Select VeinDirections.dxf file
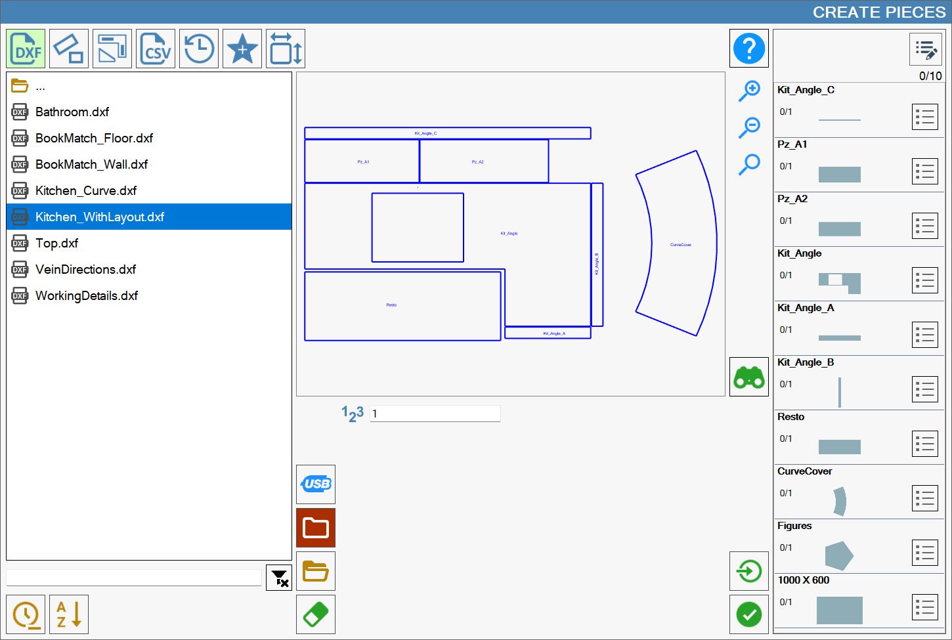Screen dimensions: 952x640 pos(149,270)
